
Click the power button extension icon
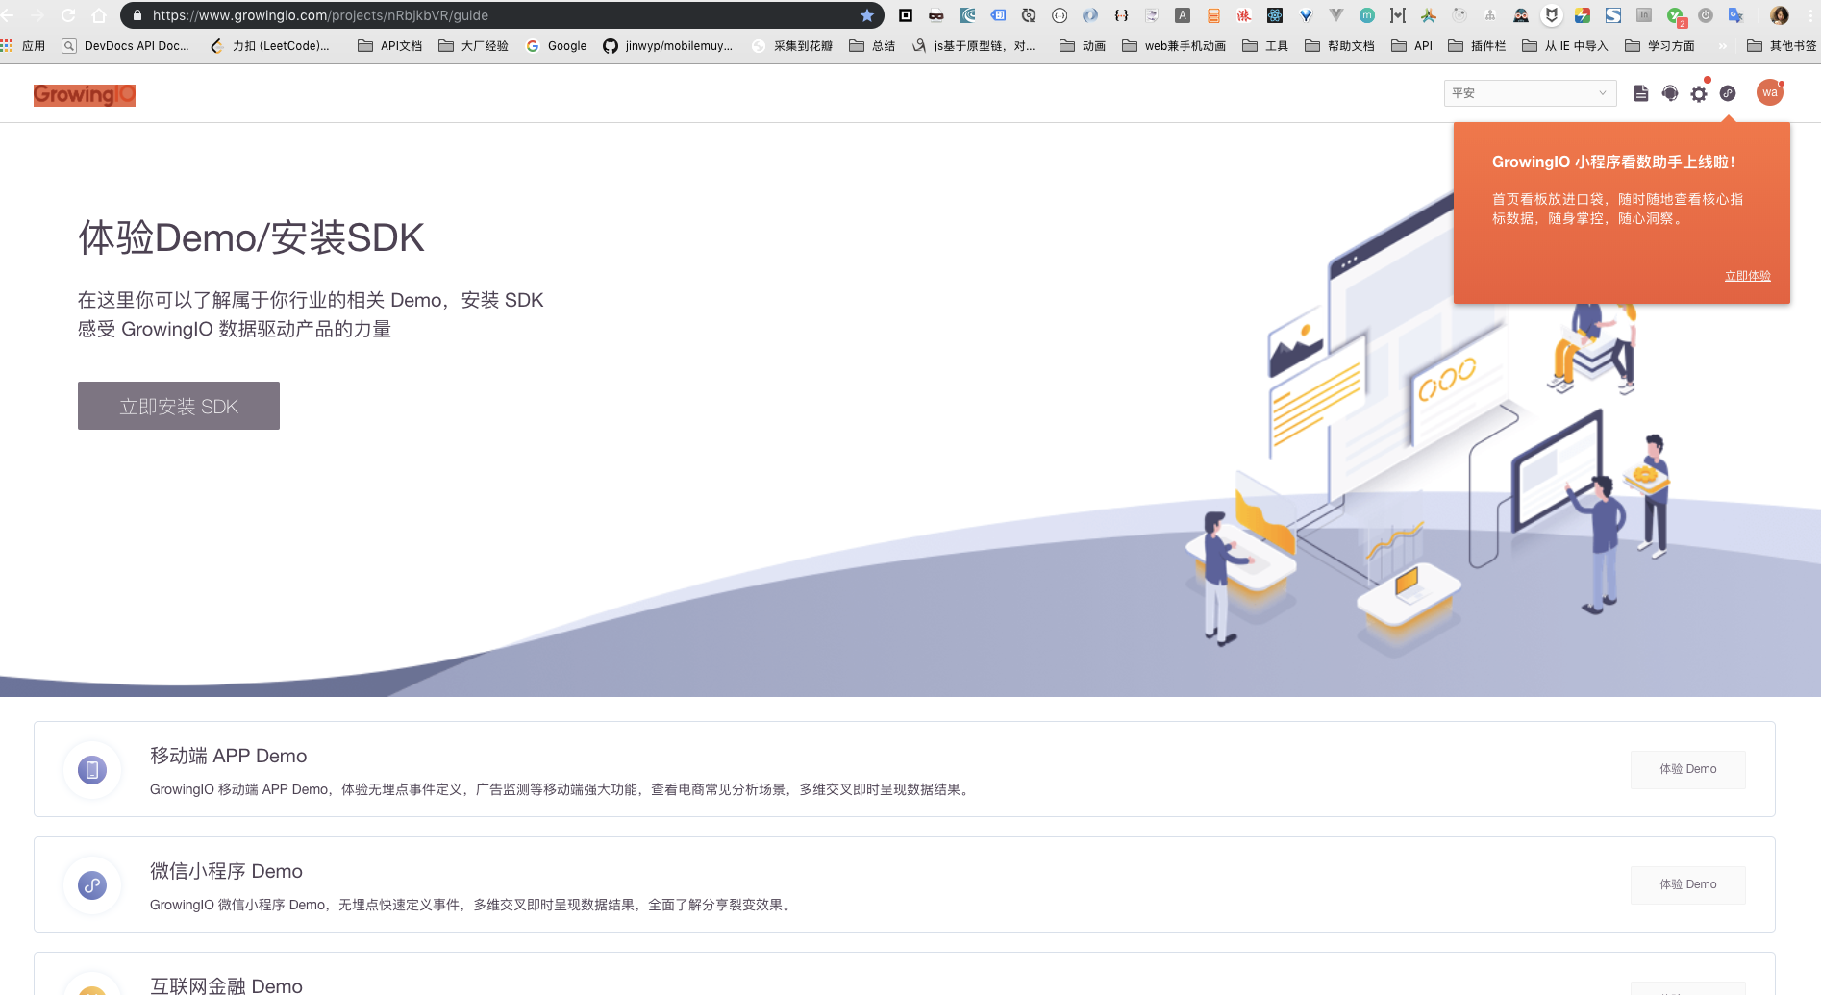pos(1706,15)
